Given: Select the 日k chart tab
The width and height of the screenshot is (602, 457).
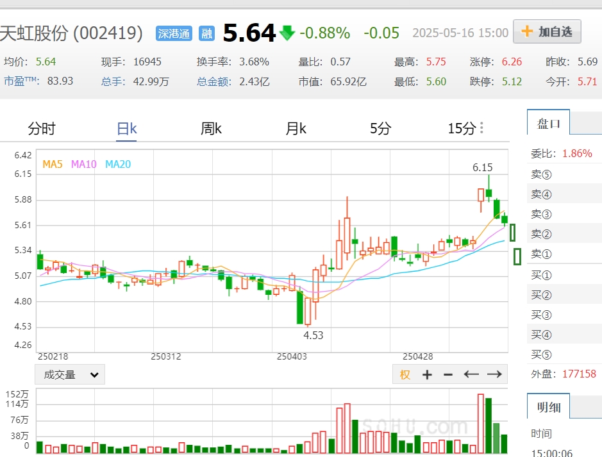Looking at the screenshot, I should (127, 129).
